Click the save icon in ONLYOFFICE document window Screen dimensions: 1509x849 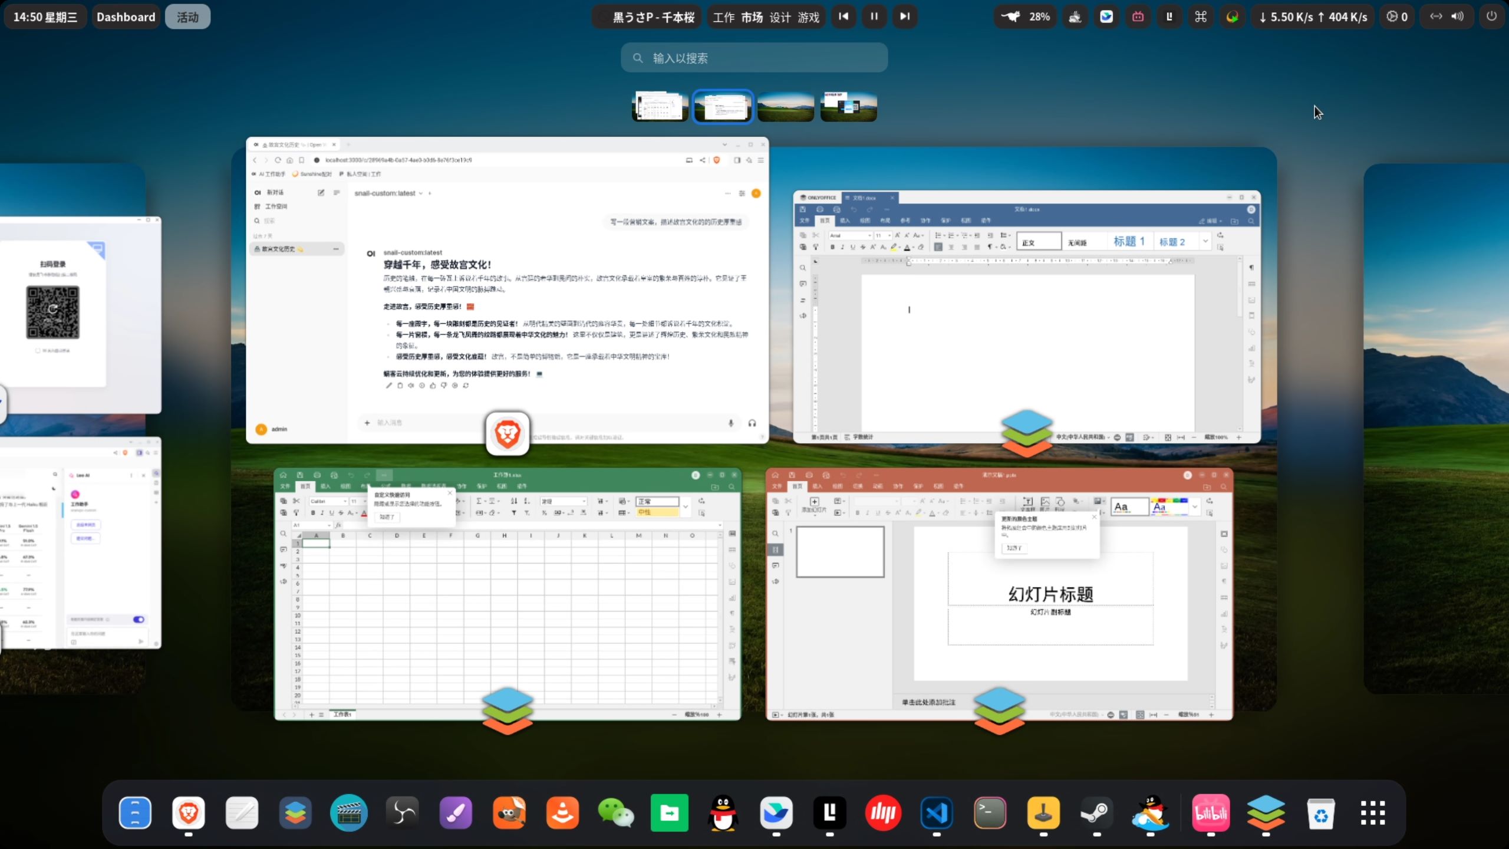(802, 209)
